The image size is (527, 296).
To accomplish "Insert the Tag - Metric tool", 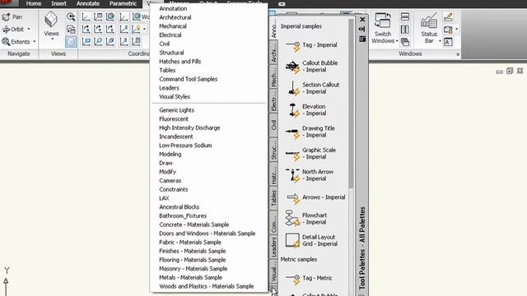I will click(x=310, y=279).
